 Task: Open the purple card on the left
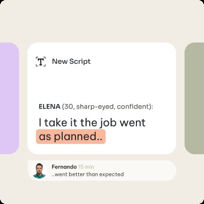pos(10,98)
